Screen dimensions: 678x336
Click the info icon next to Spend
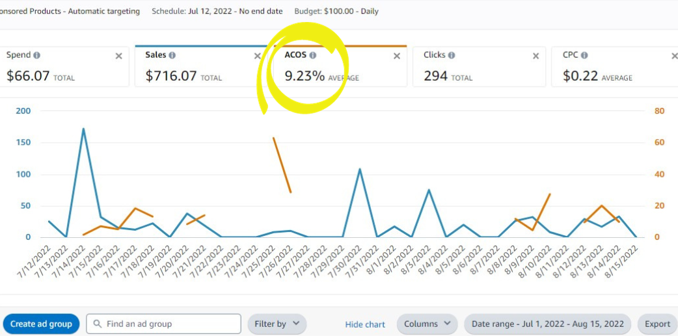coord(37,56)
